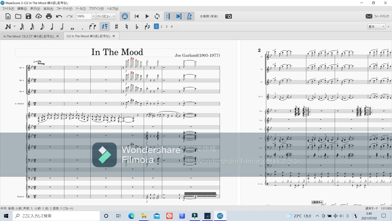Toggle the metronome during playback

189,16
